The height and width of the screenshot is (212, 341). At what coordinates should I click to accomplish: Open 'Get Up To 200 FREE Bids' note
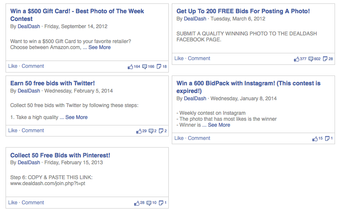[243, 11]
